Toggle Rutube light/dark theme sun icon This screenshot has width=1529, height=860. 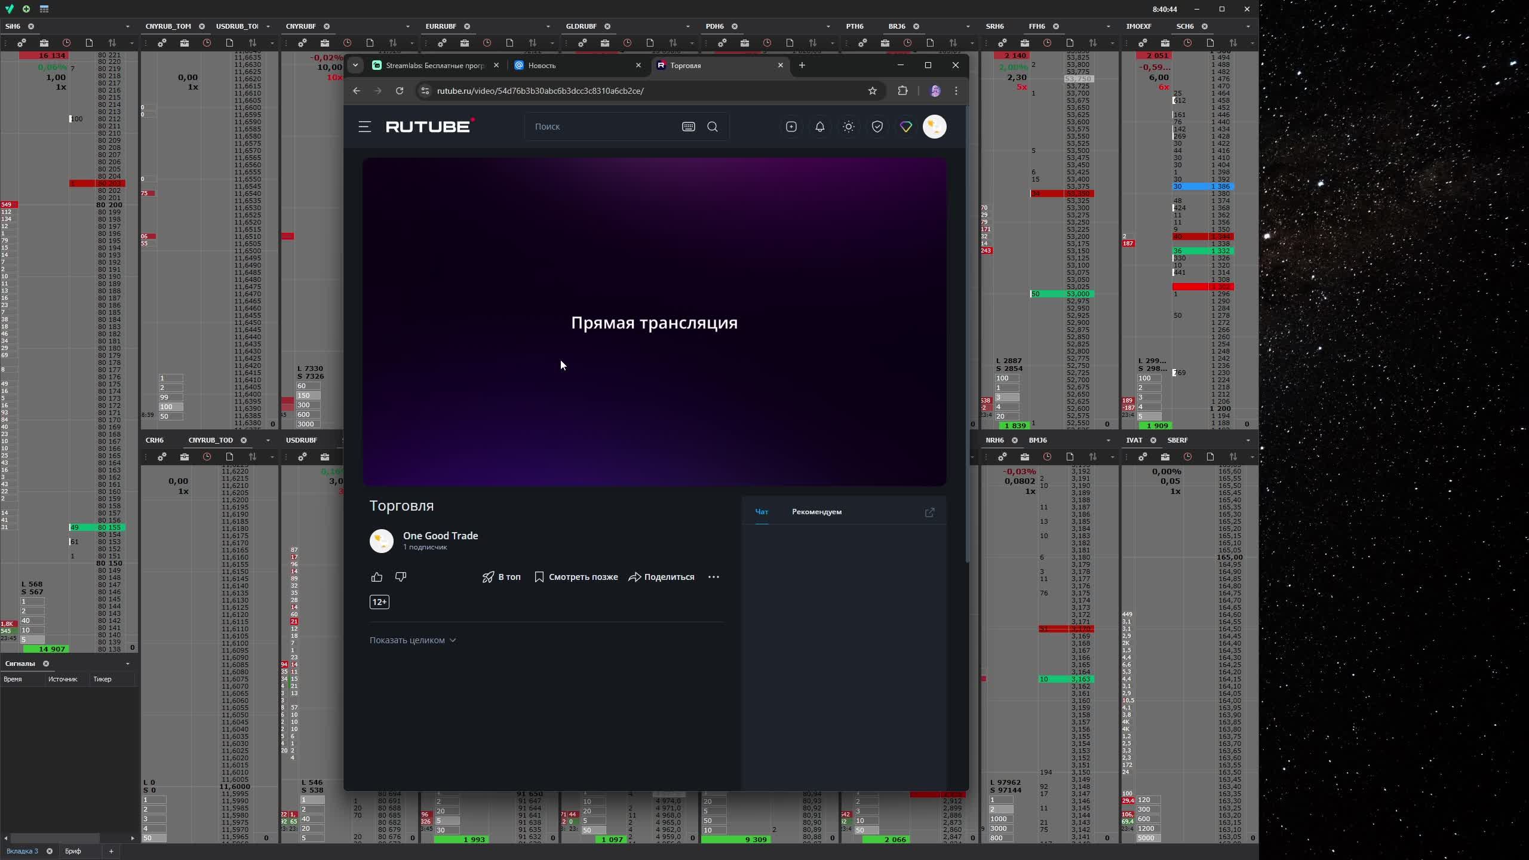(x=848, y=127)
